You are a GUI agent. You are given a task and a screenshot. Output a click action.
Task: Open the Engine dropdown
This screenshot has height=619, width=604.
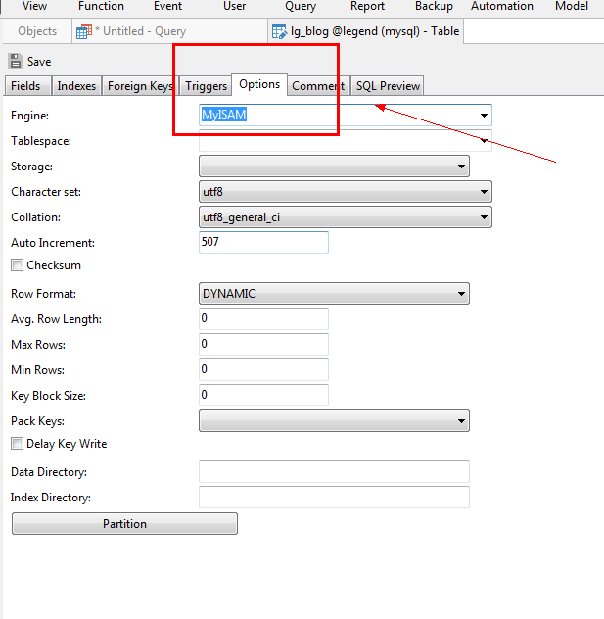484,116
